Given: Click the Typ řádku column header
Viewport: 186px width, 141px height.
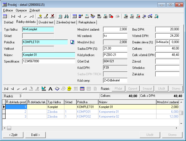Looking at the screenshot, I should tap(56, 102).
